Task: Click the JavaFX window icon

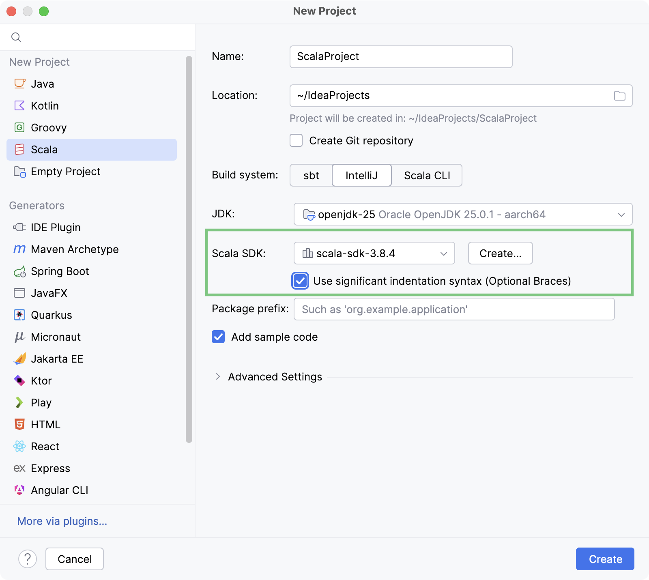Action: (x=19, y=293)
